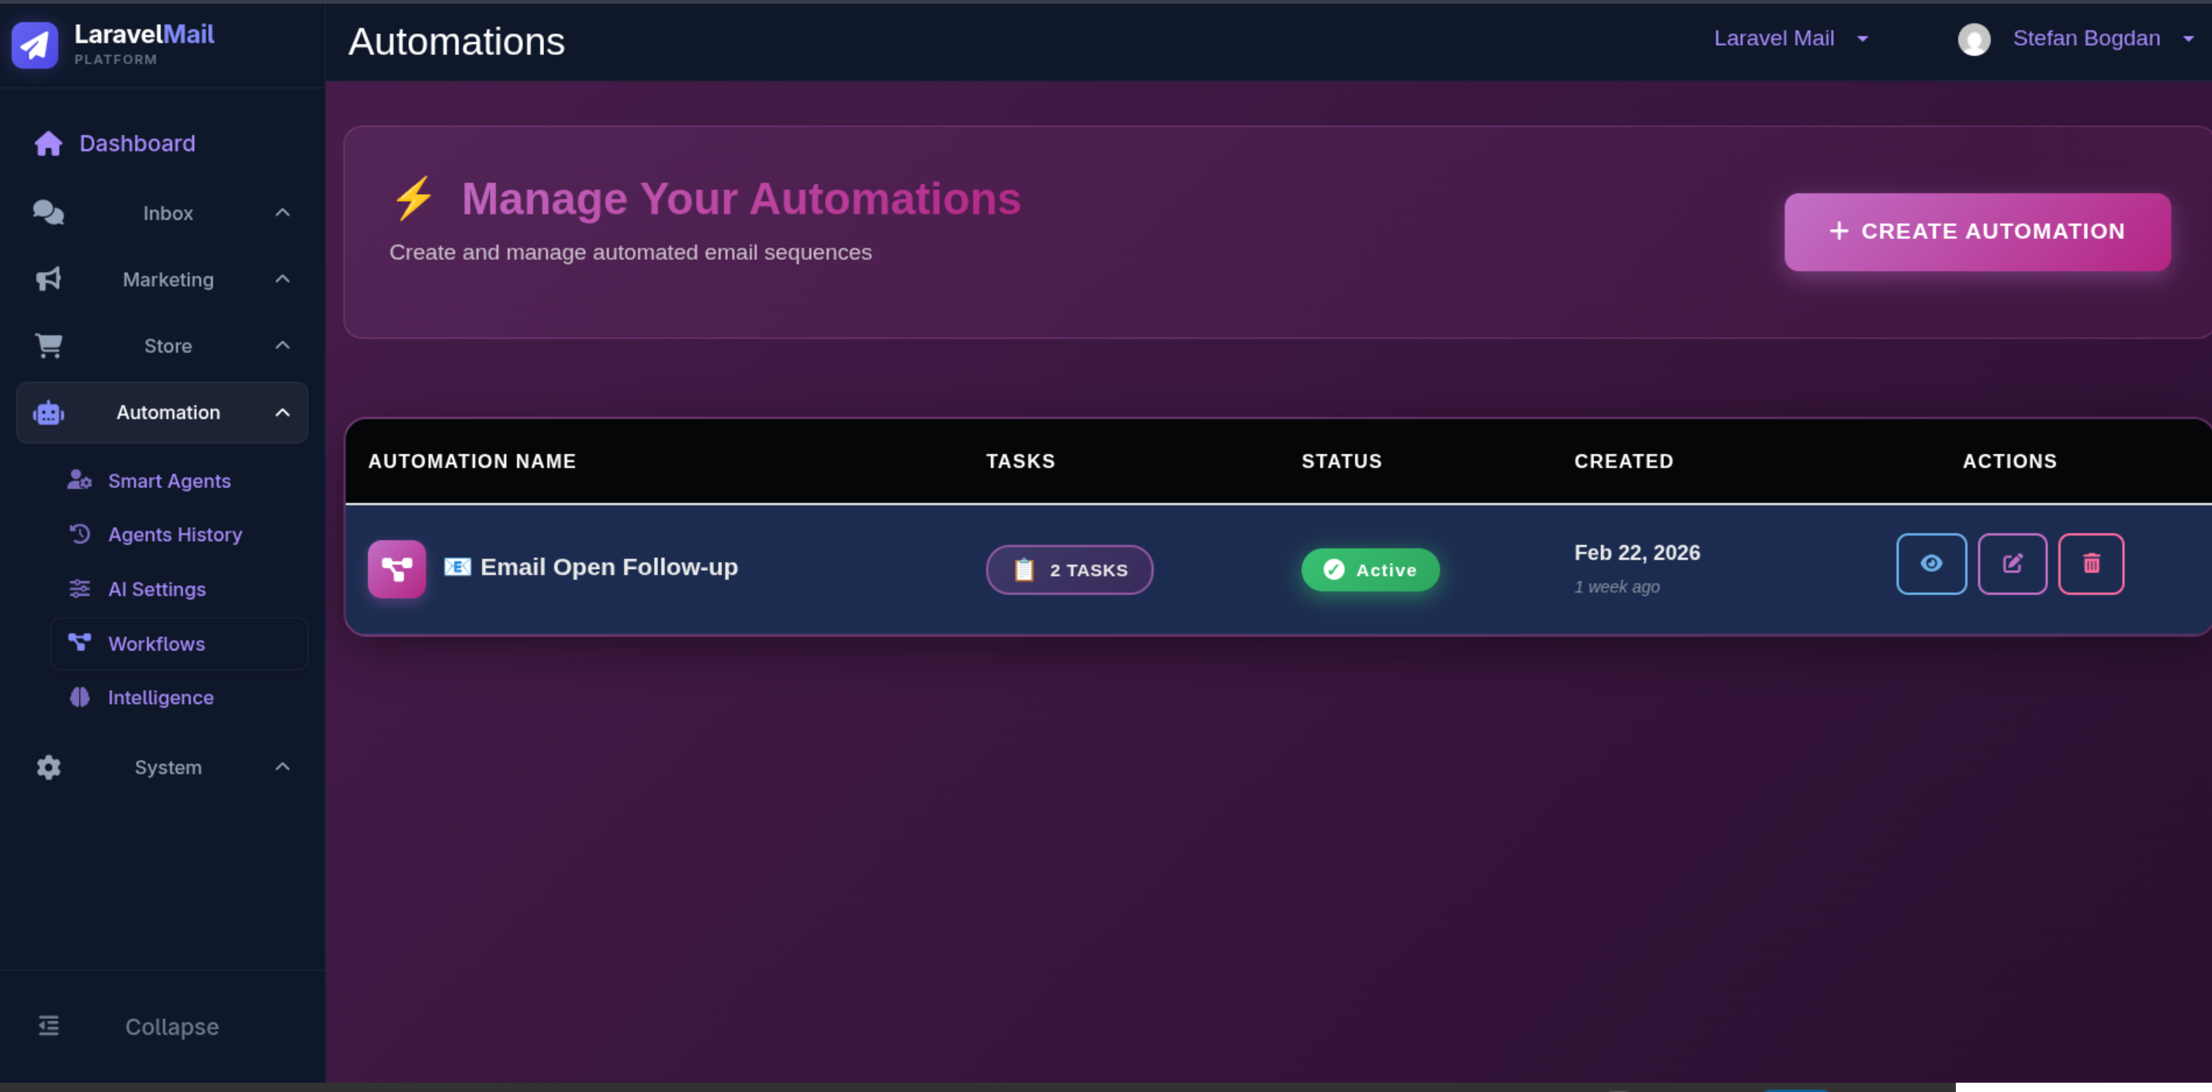Preview the Email Open Follow-up automation
The height and width of the screenshot is (1092, 2212).
coord(1931,564)
